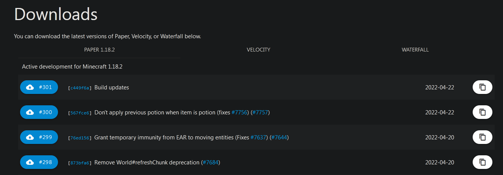
Task: Copy link icon for build #299
Action: tap(482, 137)
